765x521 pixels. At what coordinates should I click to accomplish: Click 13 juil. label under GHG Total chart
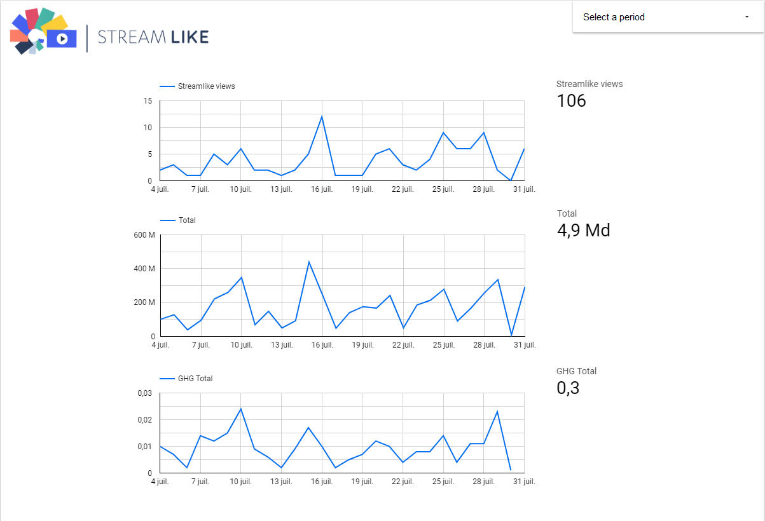click(281, 482)
